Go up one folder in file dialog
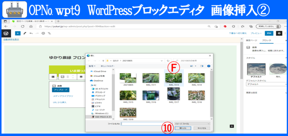Screen dimensions: 288x136 [103, 60]
